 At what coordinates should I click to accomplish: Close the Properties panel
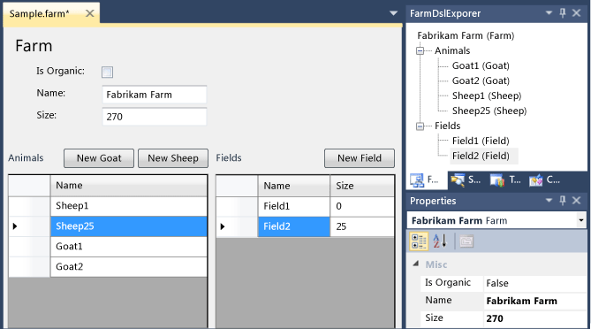click(x=576, y=201)
